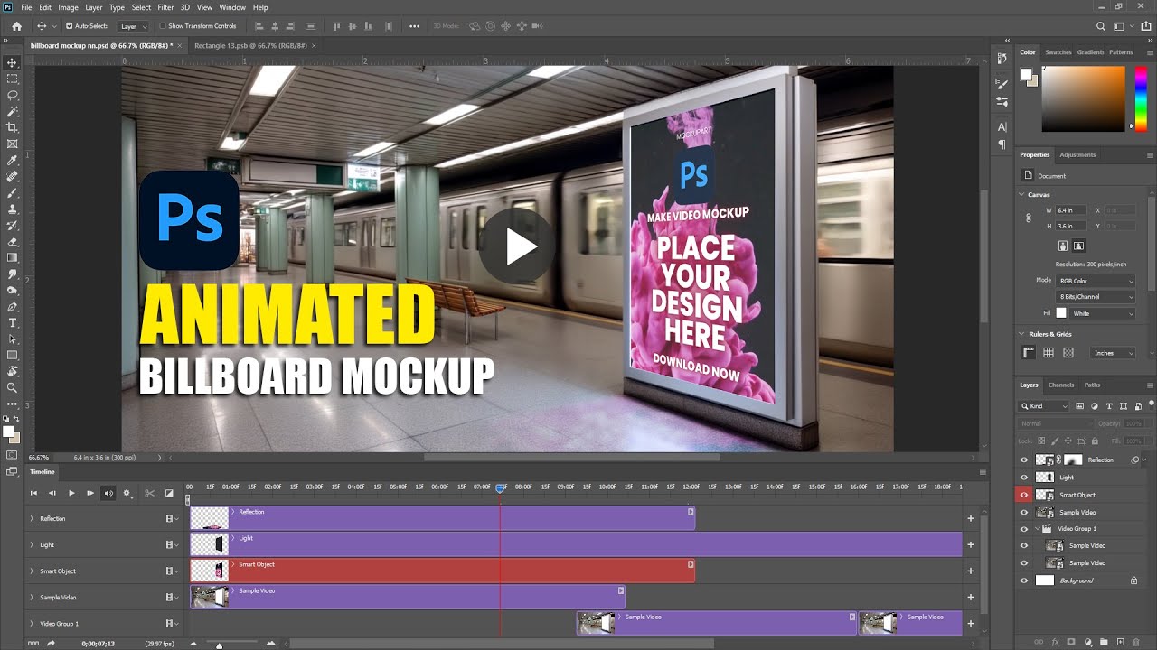
Task: Hide the Reflection layer eye icon
Action: coord(1024,460)
